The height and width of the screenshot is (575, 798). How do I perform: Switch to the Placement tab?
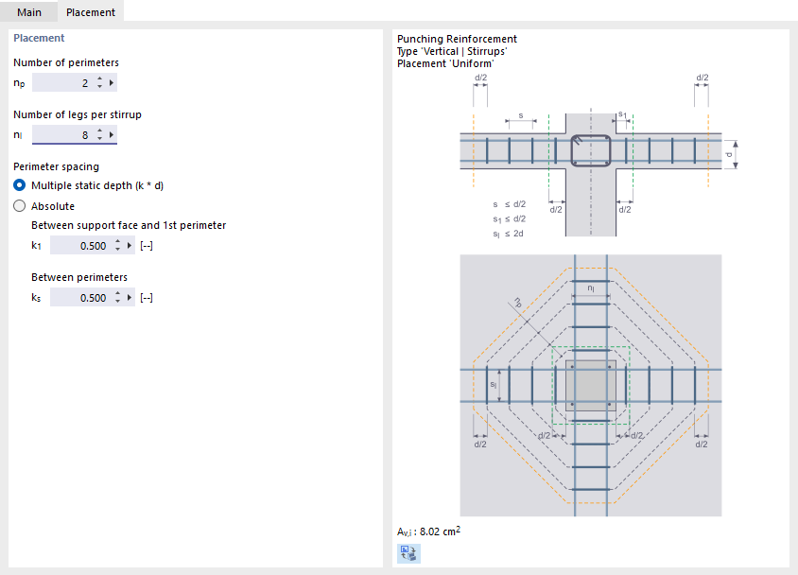tap(91, 11)
